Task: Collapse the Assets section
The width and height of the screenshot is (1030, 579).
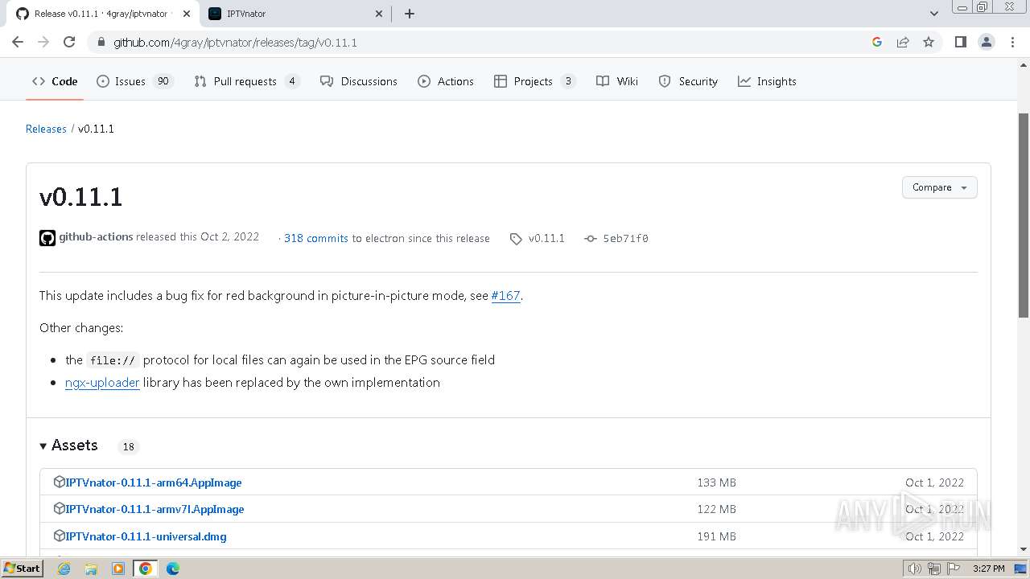Action: coord(68,446)
